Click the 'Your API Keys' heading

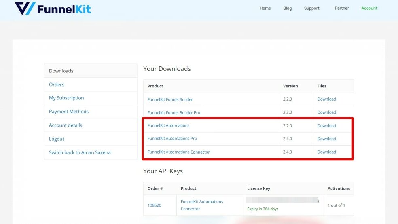pyautogui.click(x=163, y=171)
